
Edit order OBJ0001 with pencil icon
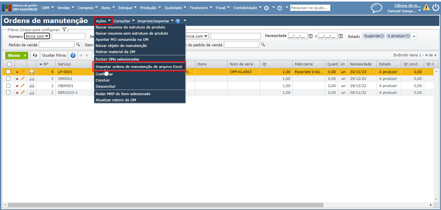pyautogui.click(x=22, y=86)
